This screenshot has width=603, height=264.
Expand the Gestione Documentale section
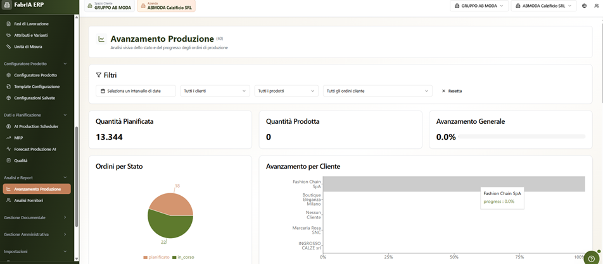pyautogui.click(x=35, y=217)
